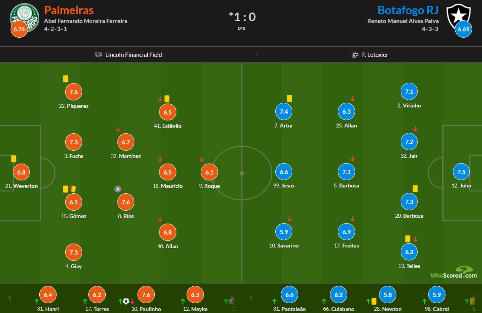
Task: Click the WhoScored.com watermark logo
Action: pos(454,273)
